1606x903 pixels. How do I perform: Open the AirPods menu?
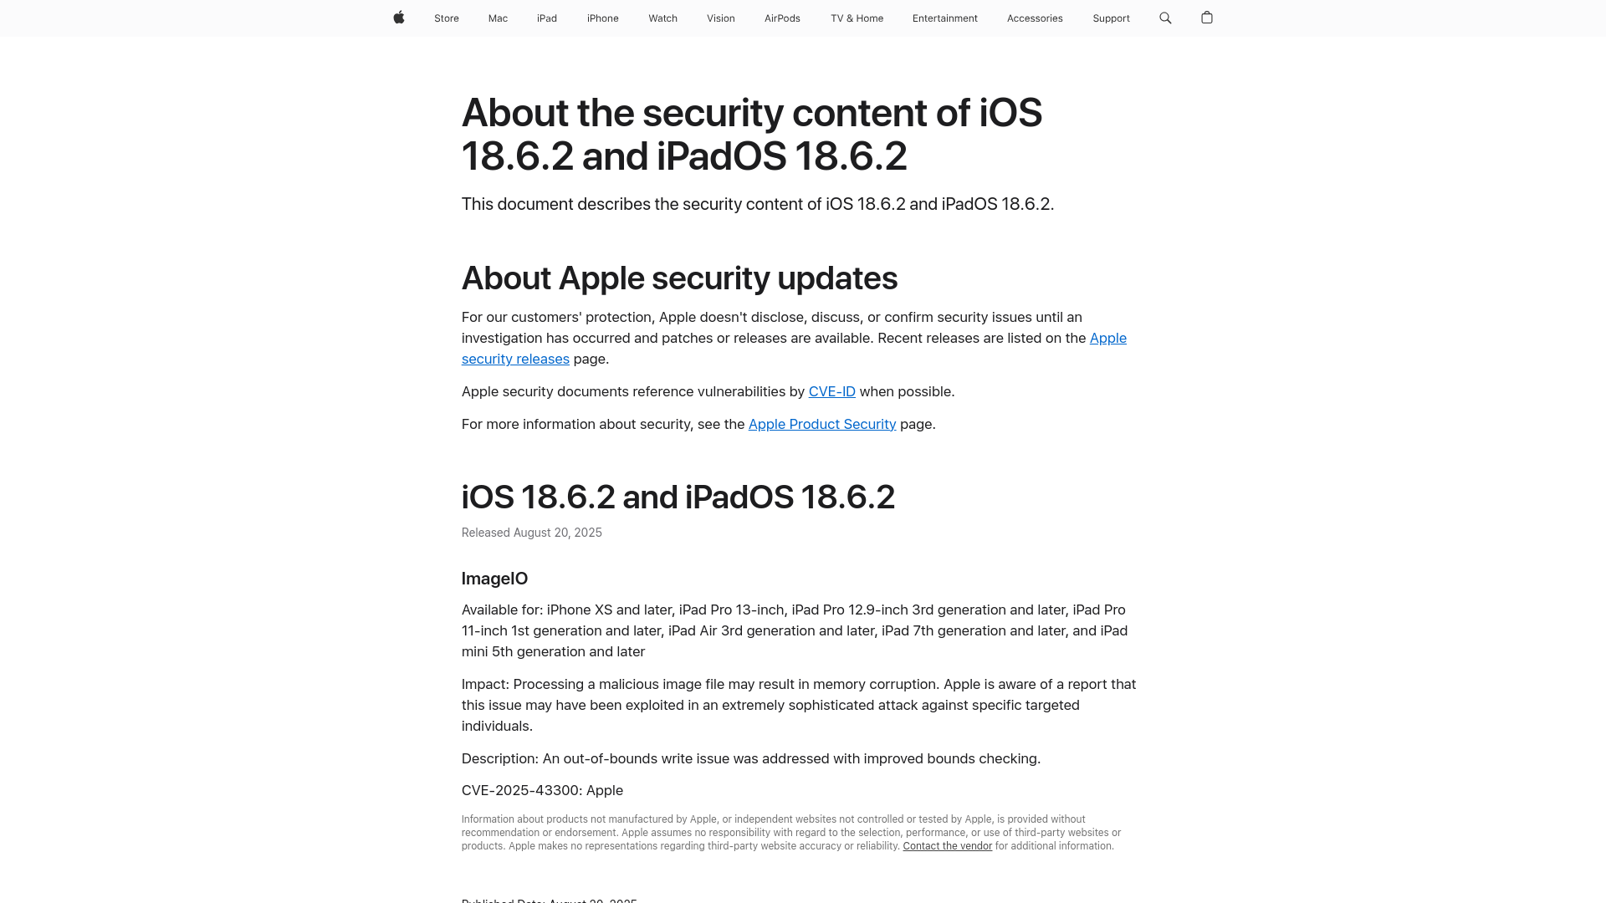click(782, 18)
